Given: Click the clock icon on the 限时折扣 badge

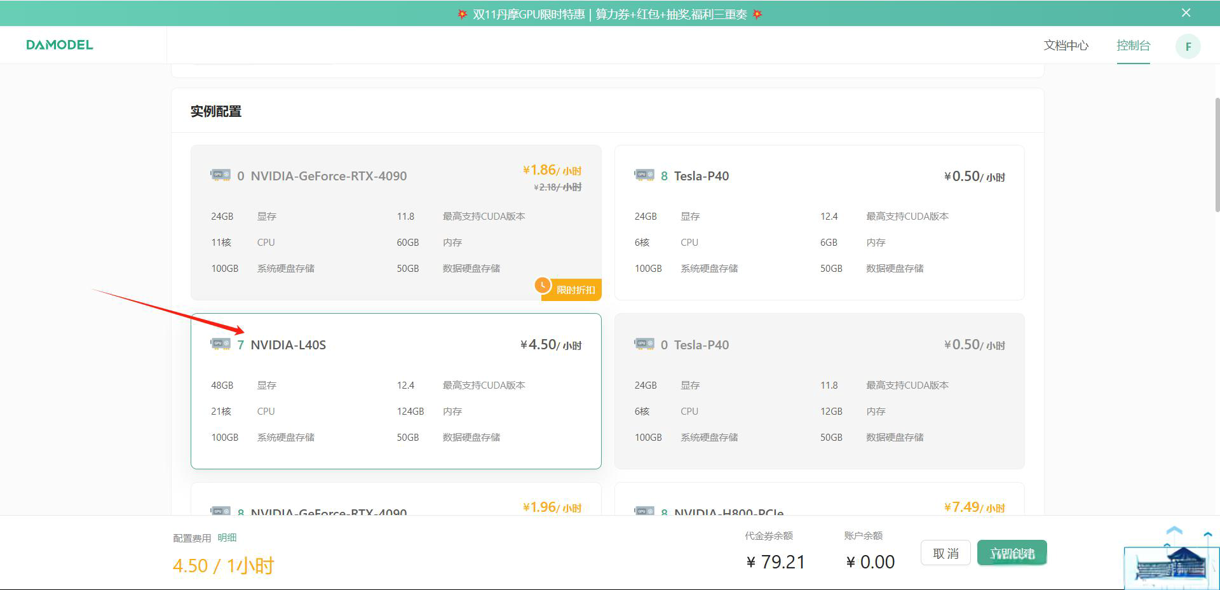Looking at the screenshot, I should (543, 286).
